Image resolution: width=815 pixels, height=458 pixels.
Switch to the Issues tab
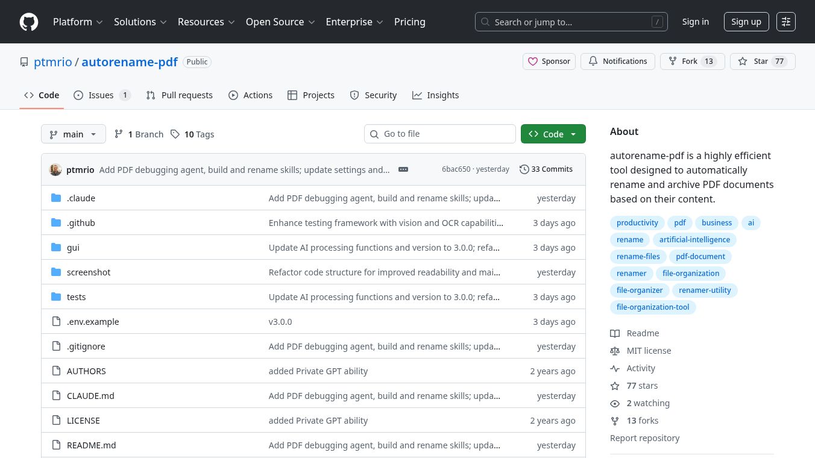tap(101, 95)
